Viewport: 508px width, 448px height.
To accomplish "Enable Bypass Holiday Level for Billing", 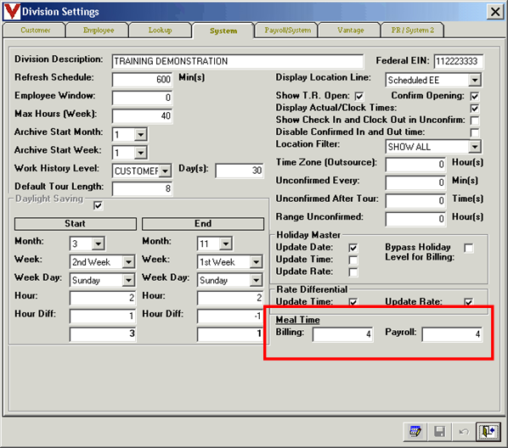I will pos(468,248).
